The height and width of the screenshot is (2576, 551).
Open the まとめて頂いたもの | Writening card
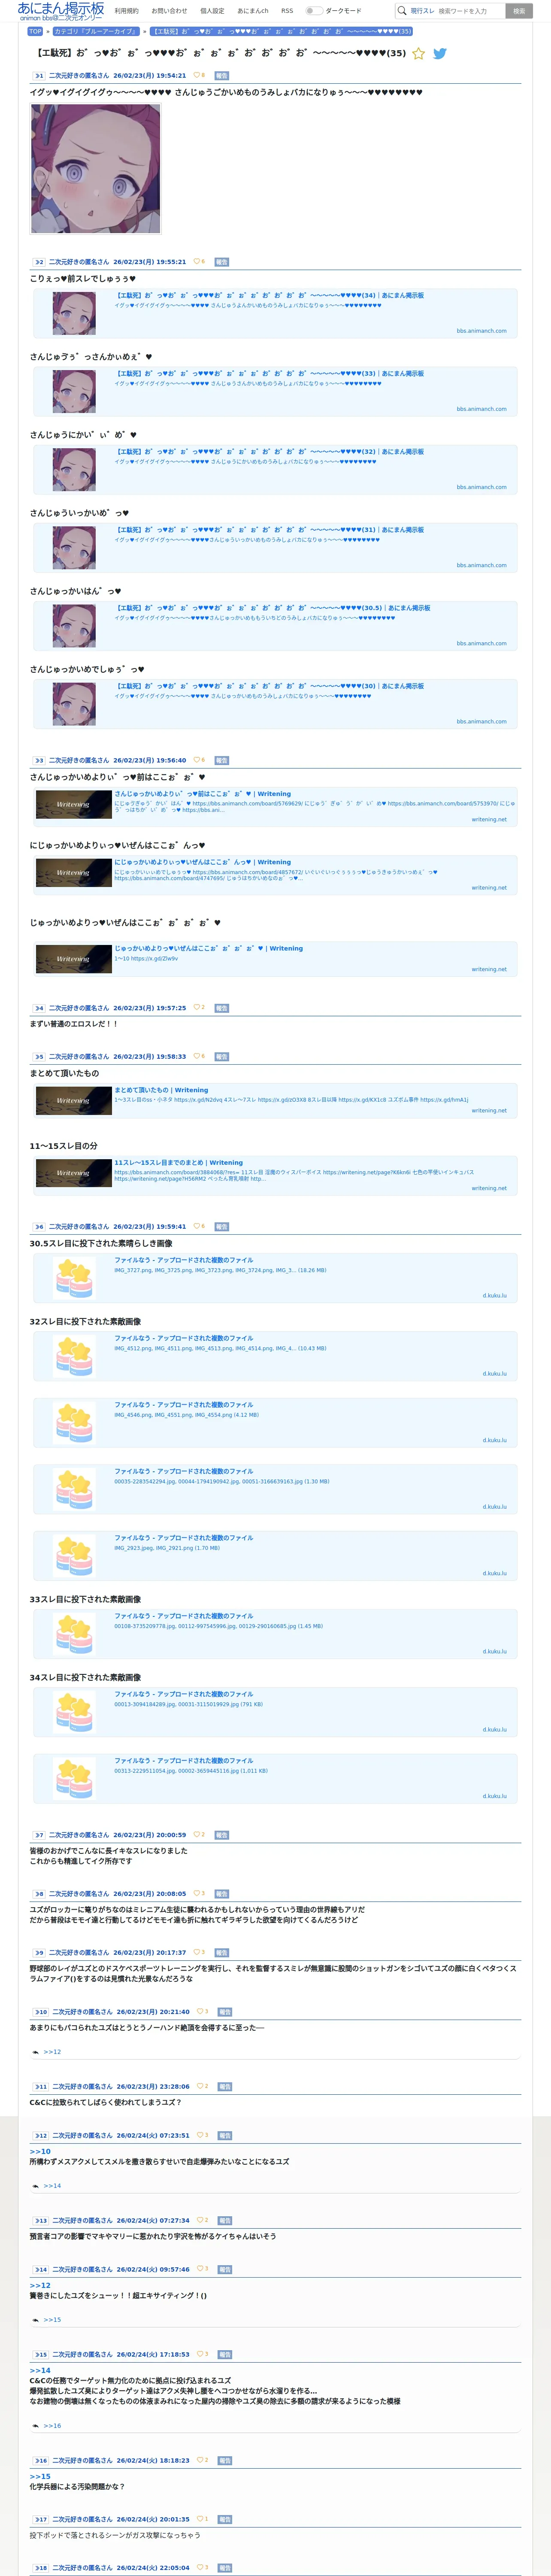[x=275, y=1100]
